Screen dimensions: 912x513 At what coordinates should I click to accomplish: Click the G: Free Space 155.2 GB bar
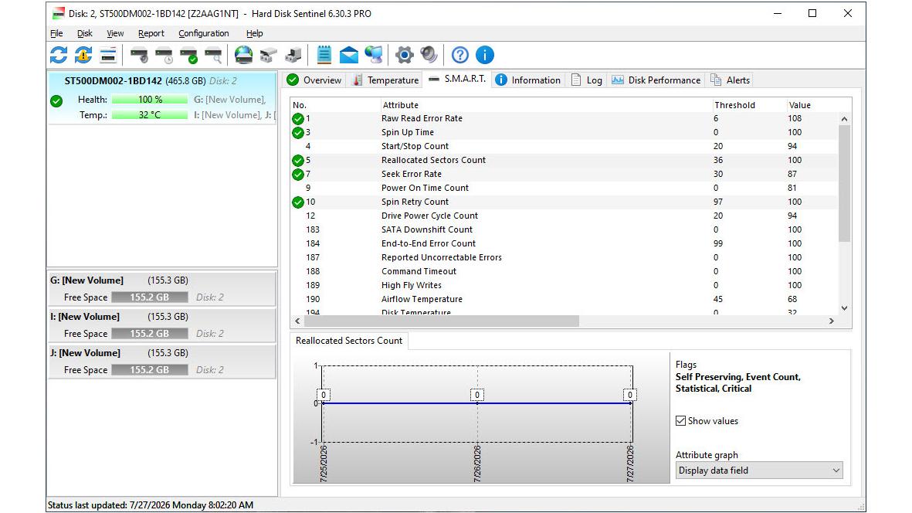tap(150, 297)
